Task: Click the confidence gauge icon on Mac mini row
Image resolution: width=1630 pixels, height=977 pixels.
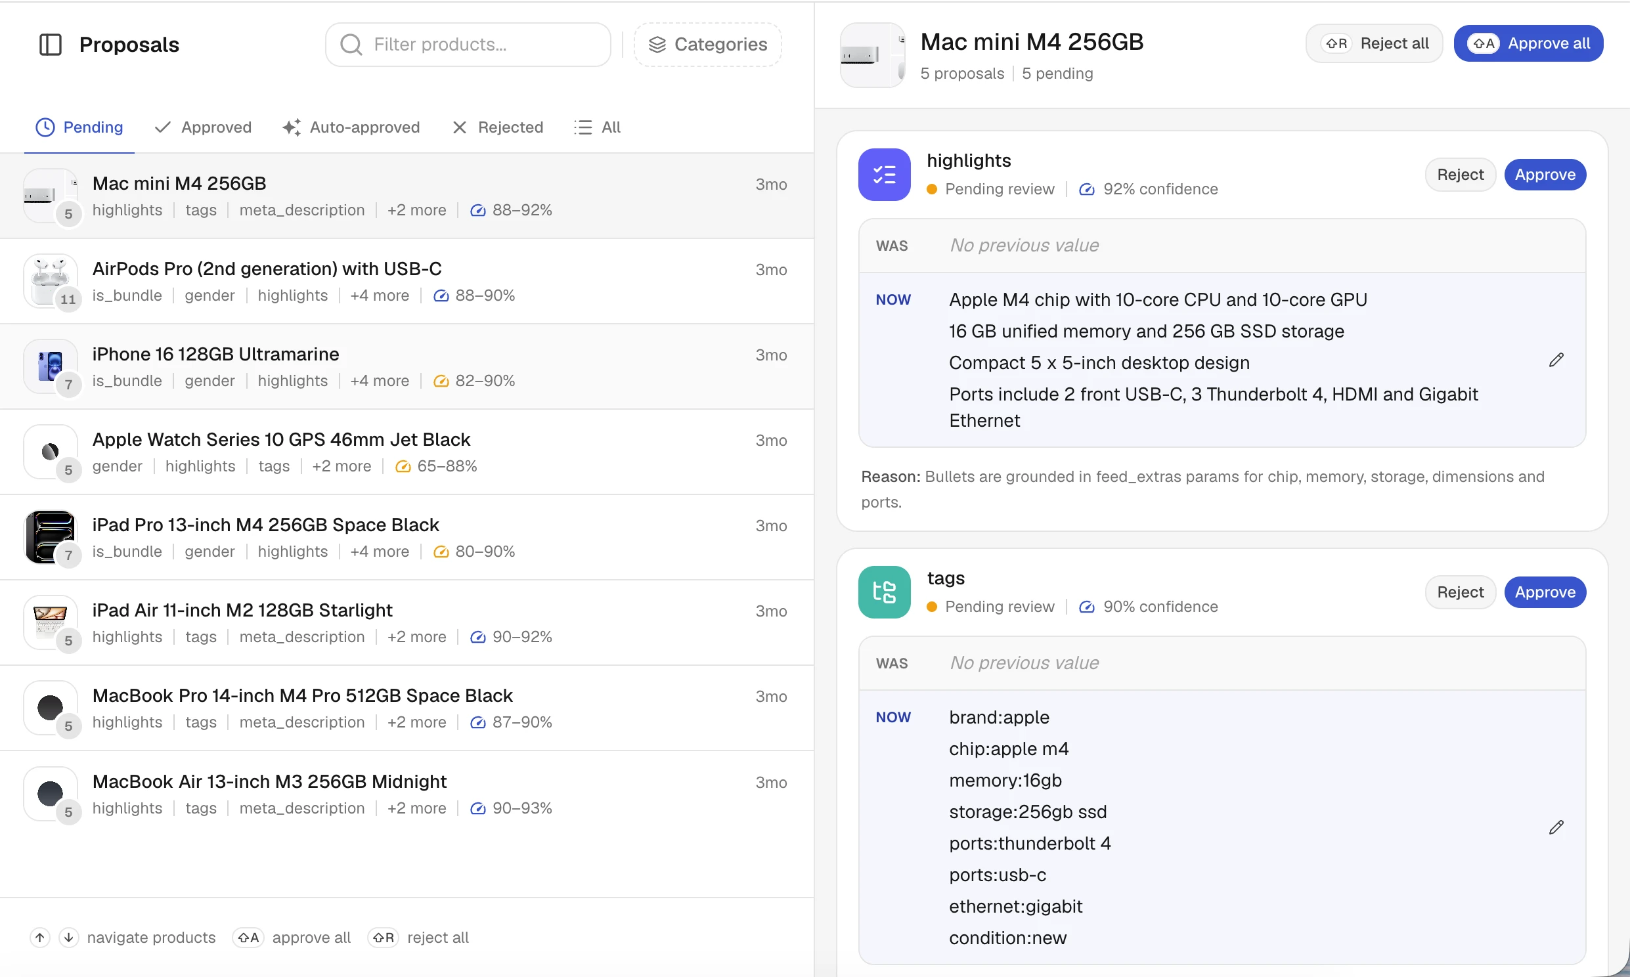Action: (478, 211)
